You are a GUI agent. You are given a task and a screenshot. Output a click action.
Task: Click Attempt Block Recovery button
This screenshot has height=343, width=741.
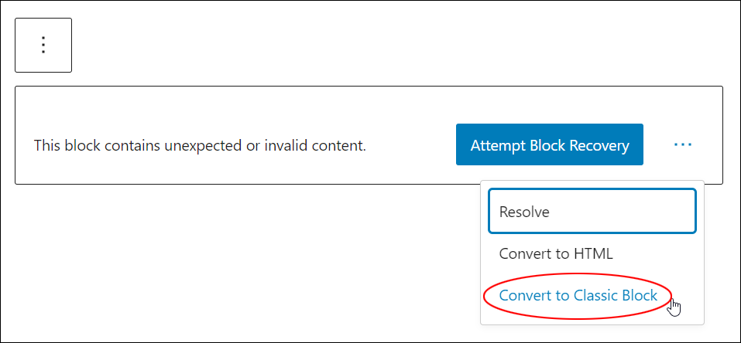pos(549,144)
